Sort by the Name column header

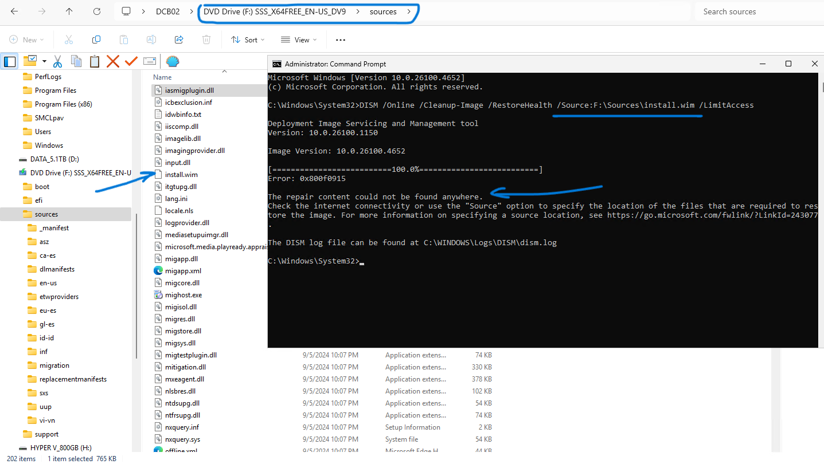(162, 77)
